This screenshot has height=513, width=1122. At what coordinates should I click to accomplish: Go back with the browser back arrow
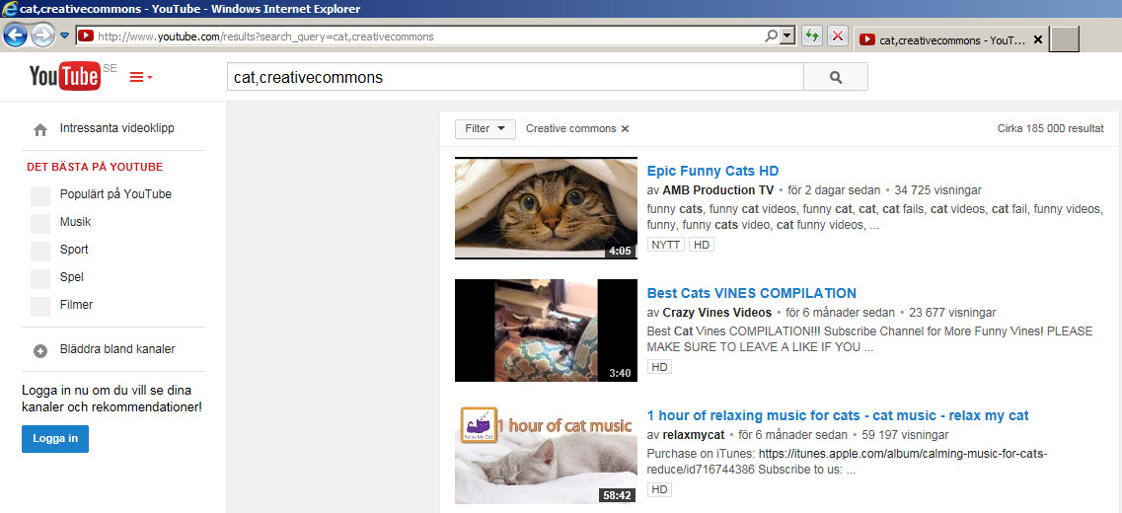tap(15, 36)
